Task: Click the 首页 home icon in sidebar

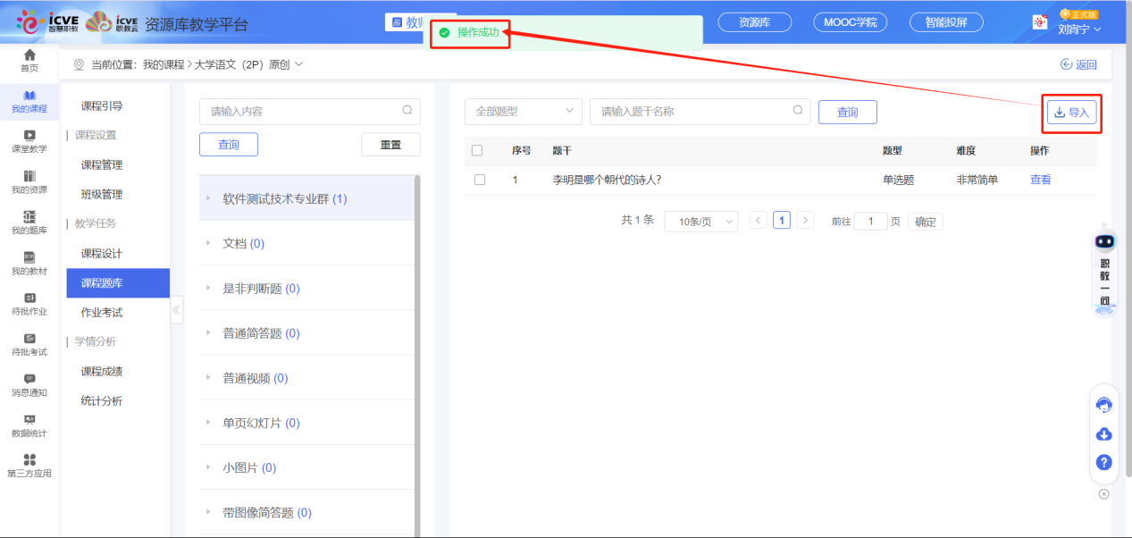Action: tap(29, 59)
